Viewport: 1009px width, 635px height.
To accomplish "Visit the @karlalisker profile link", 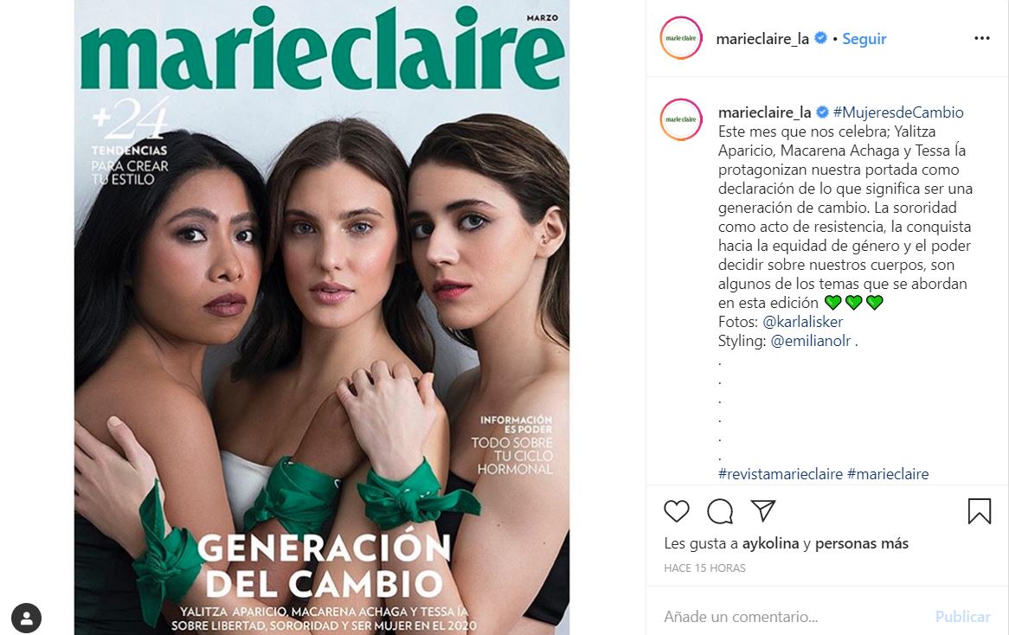I will click(802, 322).
